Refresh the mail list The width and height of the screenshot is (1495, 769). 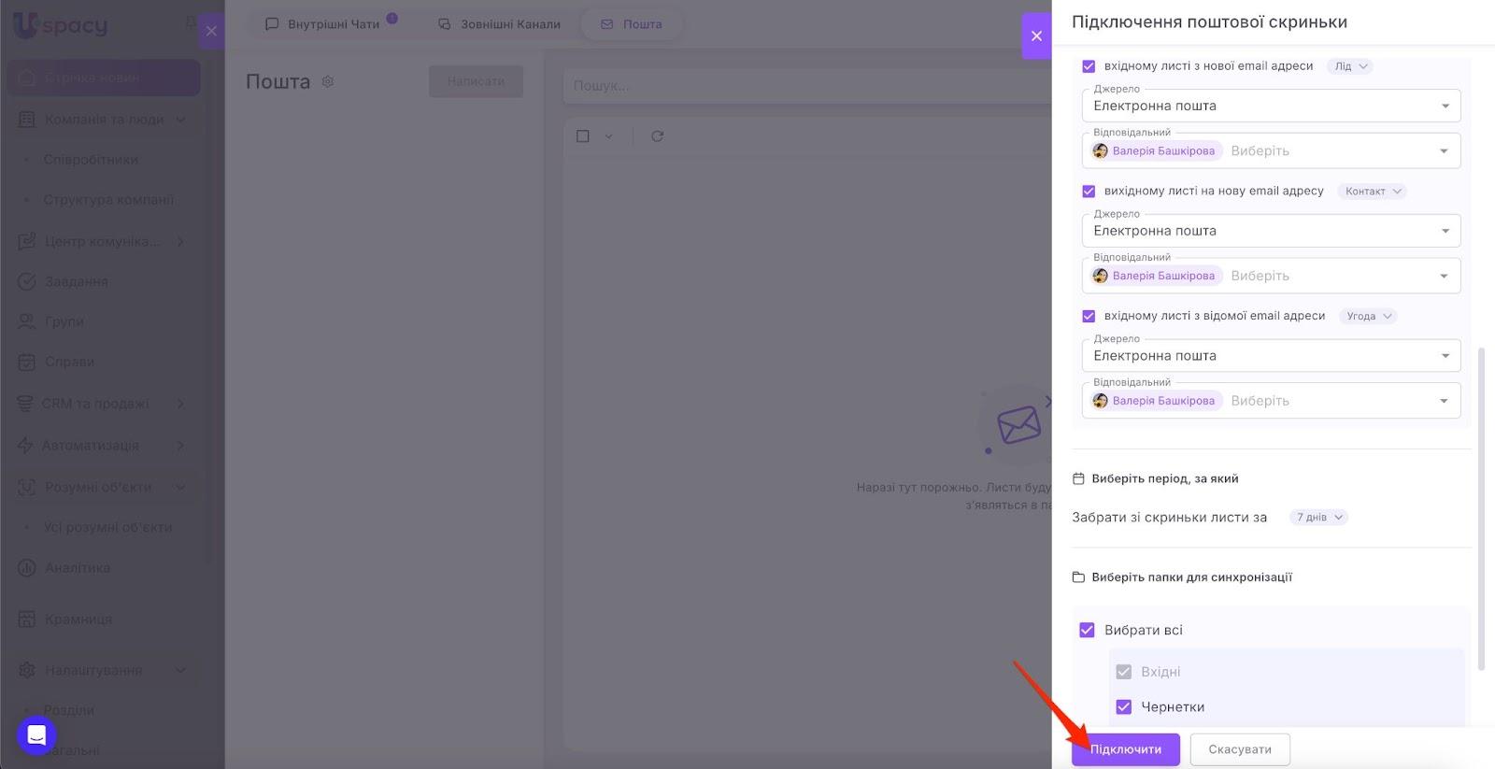658,136
